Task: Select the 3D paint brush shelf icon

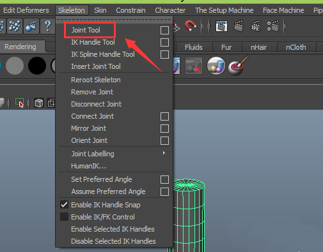Action: (238, 66)
